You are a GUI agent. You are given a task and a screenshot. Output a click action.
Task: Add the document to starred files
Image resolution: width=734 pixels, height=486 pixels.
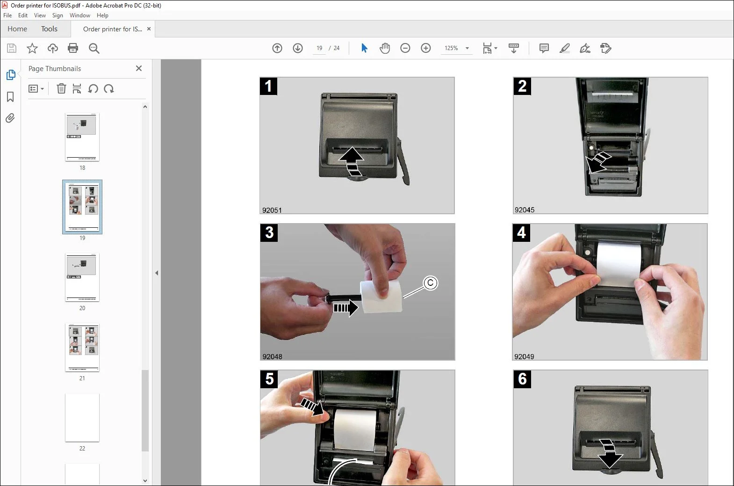coord(32,48)
